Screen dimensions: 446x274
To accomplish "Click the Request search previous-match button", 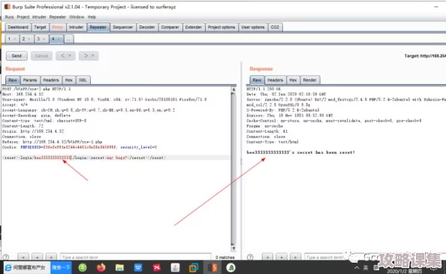I will coord(23,257).
